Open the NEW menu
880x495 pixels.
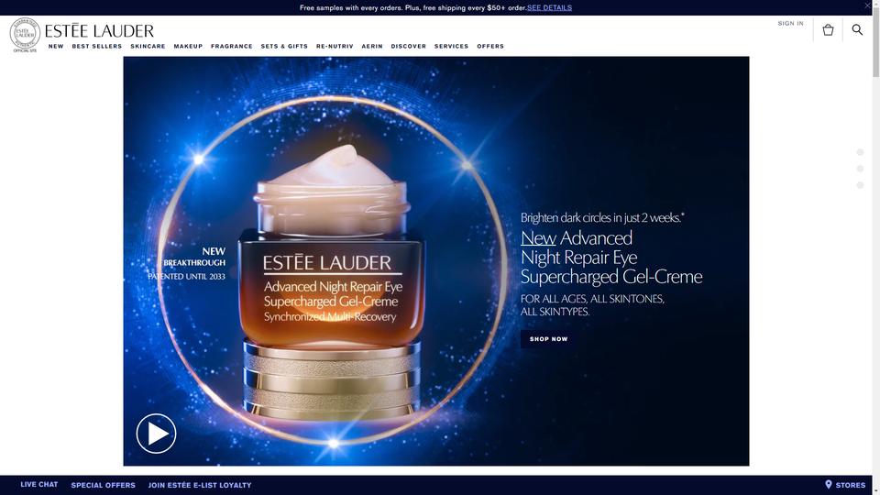pyautogui.click(x=56, y=46)
